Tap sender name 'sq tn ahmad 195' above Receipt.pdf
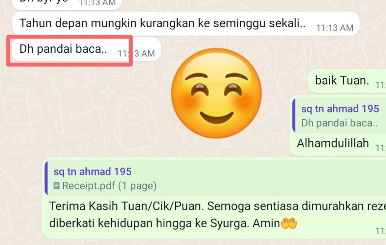 [x=93, y=171]
